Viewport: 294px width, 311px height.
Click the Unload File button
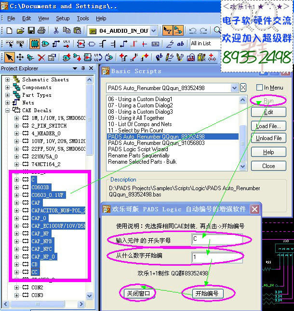point(268,138)
